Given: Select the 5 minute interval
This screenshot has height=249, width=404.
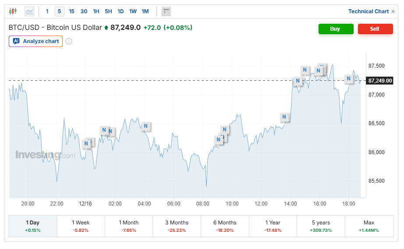Looking at the screenshot, I should [59, 11].
